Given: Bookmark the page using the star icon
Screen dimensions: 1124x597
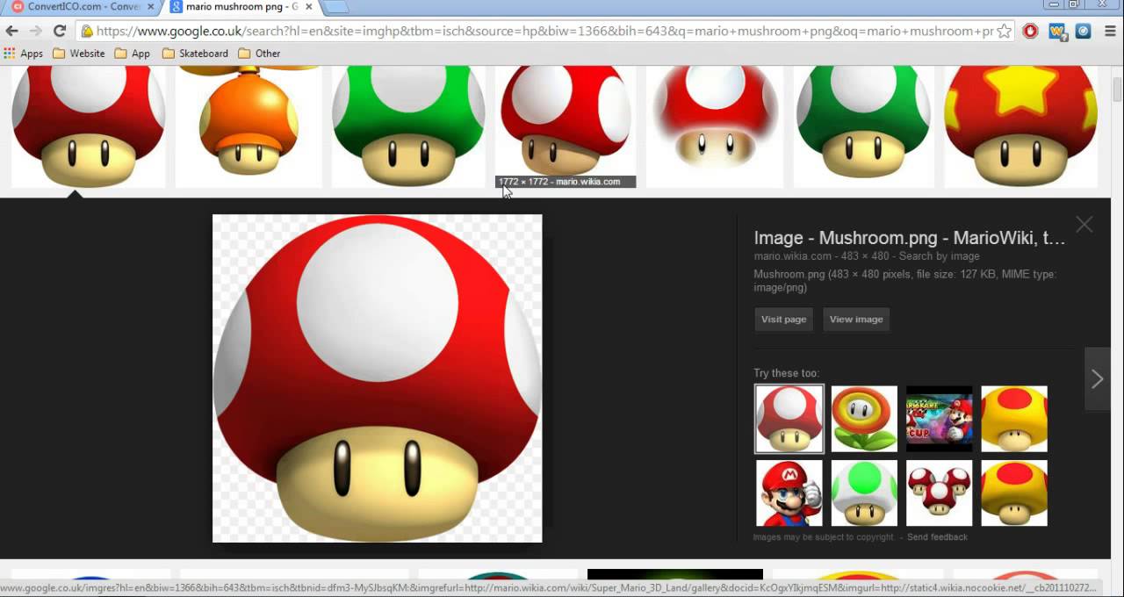Looking at the screenshot, I should click(1004, 31).
